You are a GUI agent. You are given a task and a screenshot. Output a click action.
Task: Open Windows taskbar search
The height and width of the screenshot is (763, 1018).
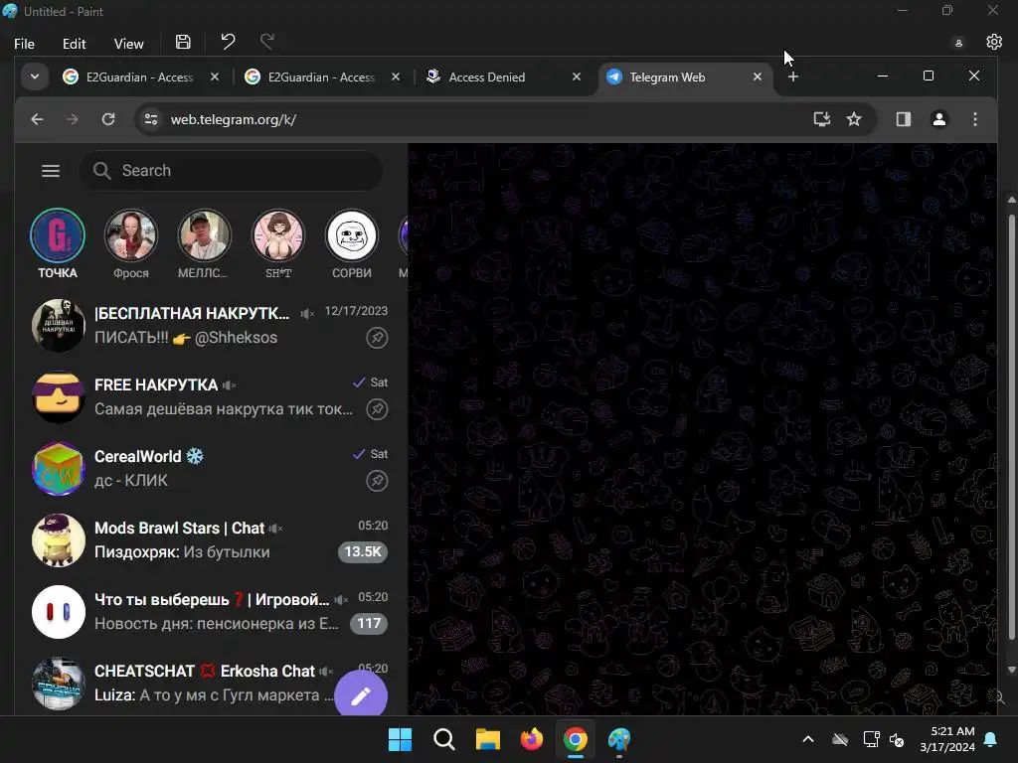(x=444, y=739)
